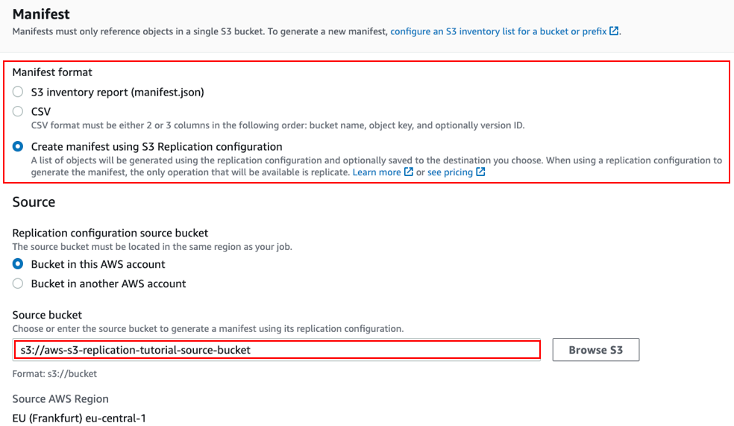This screenshot has height=426, width=734.
Task: Click the EU (Frankfurt) eu-central-1 region text
Action: point(79,418)
